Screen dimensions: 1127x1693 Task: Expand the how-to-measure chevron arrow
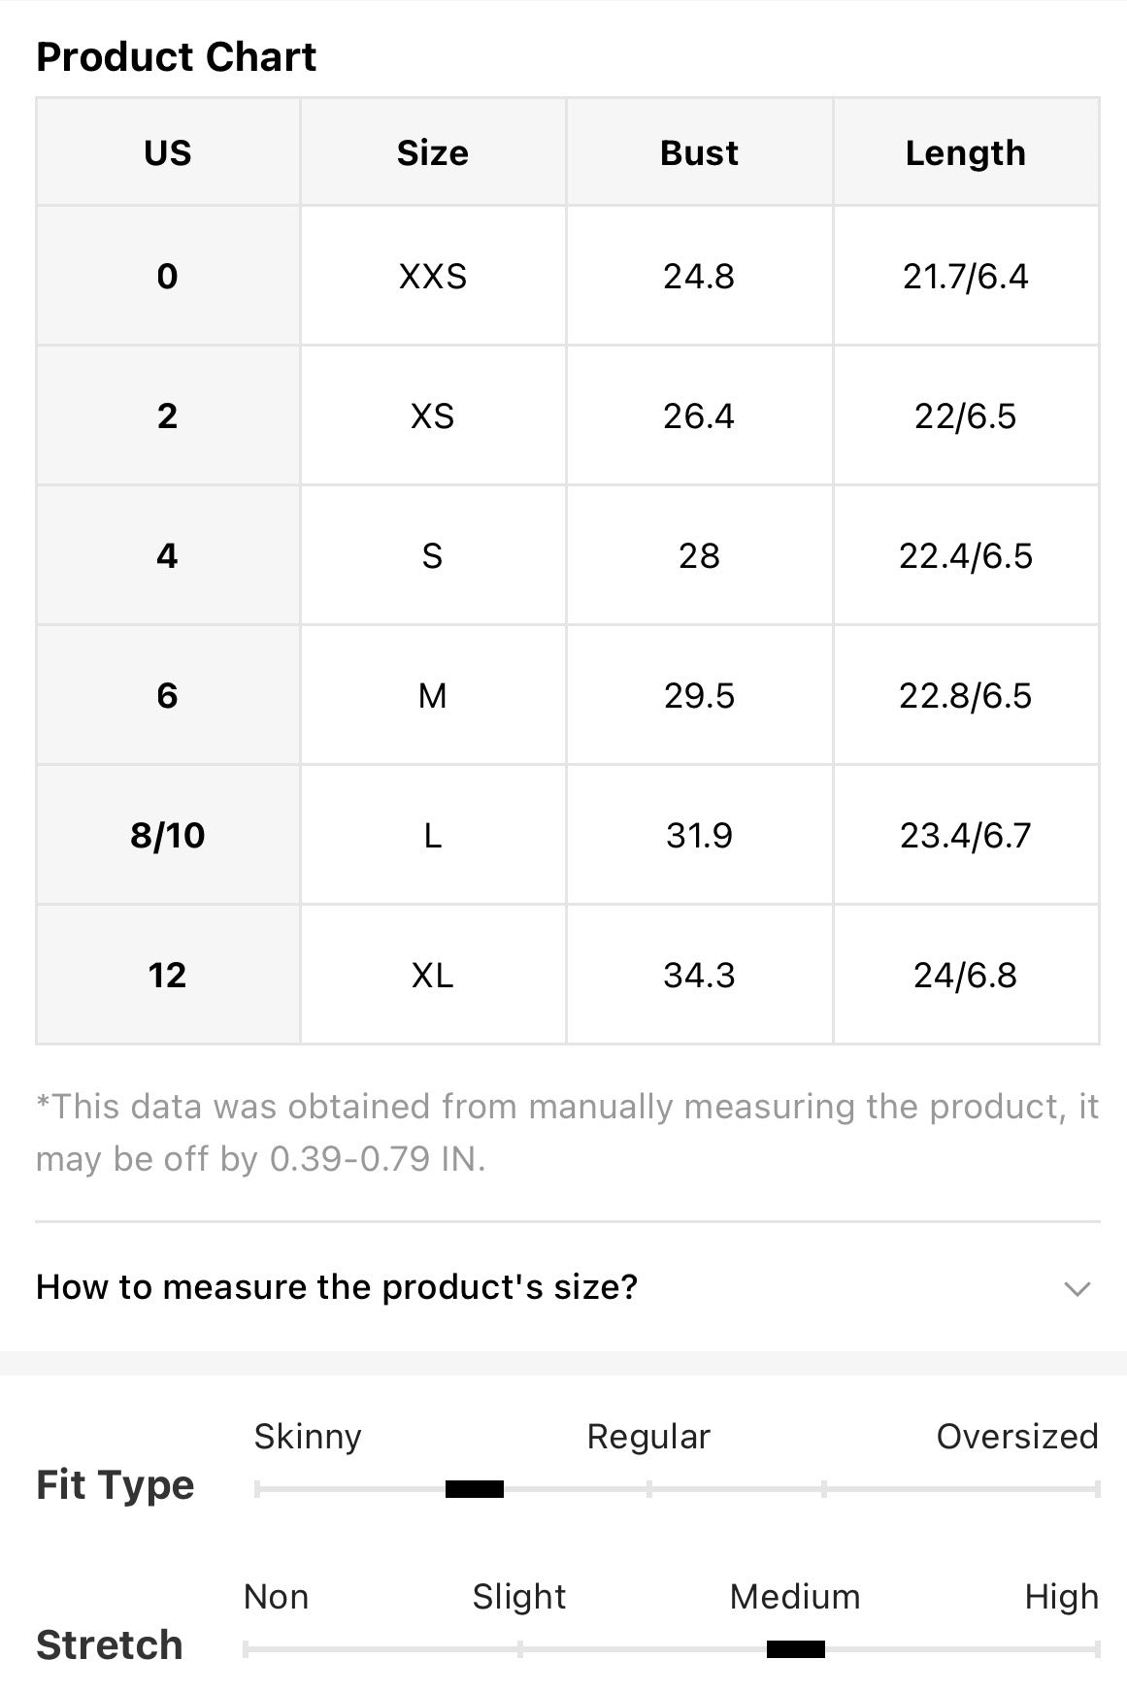click(1077, 1289)
